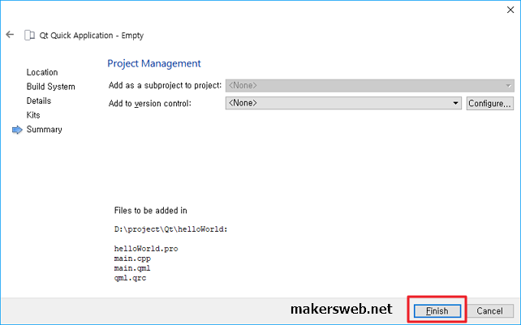The image size is (521, 325).
Task: Click main.cpp in the files list
Action: [132, 259]
